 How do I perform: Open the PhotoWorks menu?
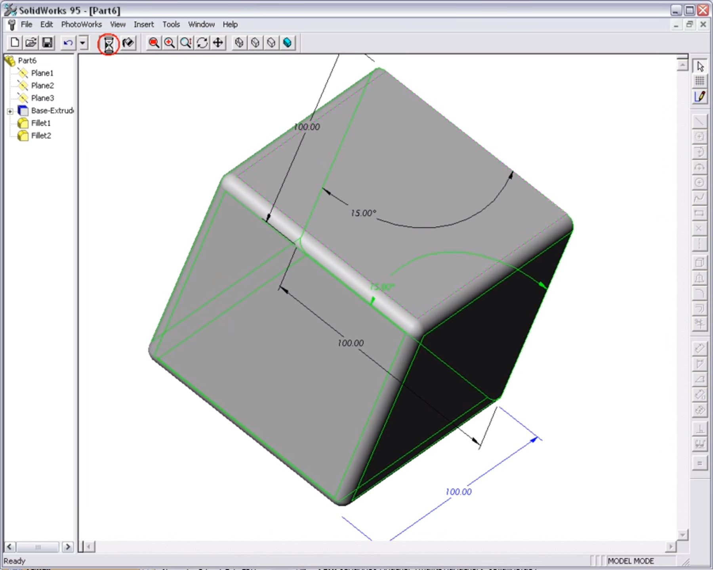pos(81,25)
